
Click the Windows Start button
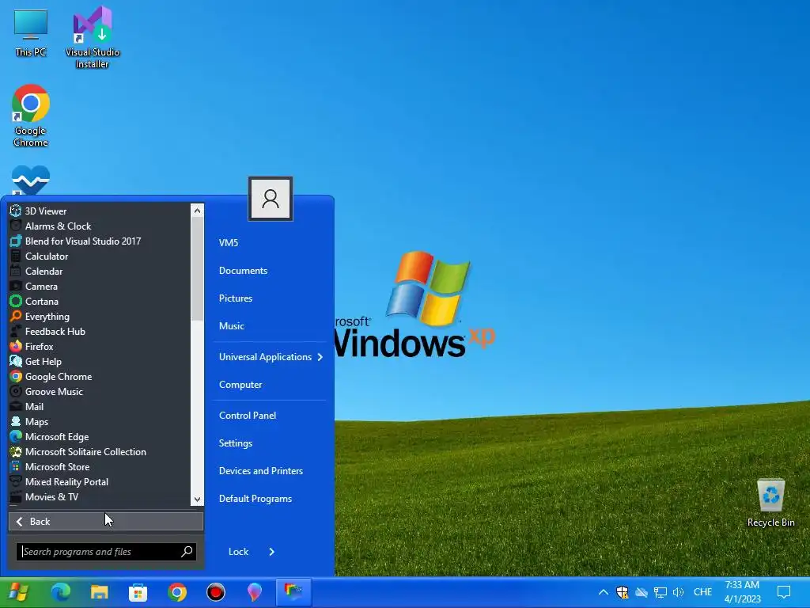(x=19, y=592)
